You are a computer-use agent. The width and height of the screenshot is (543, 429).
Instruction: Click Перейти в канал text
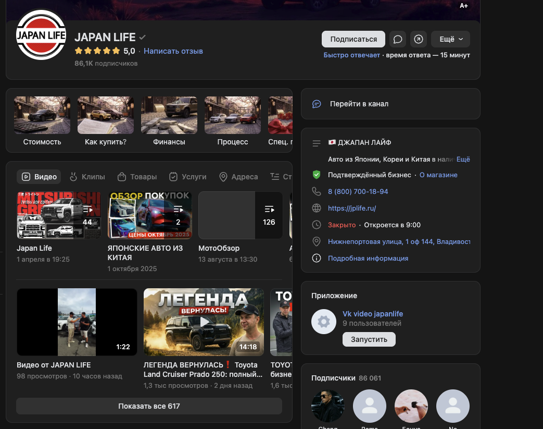point(359,104)
